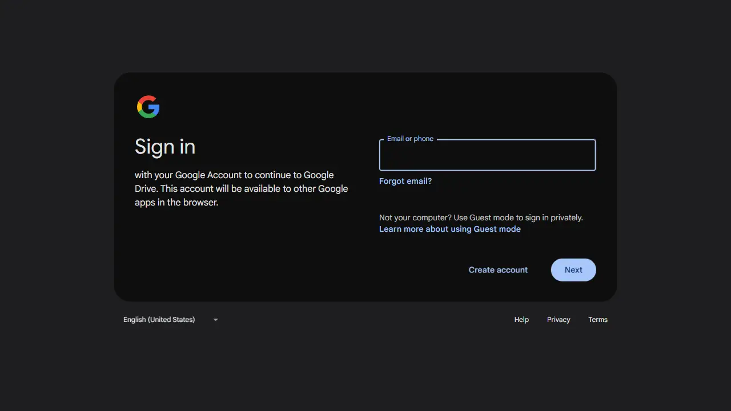Image resolution: width=731 pixels, height=411 pixels.
Task: Click the 'Not your computer?' guest mode text
Action: point(481,217)
